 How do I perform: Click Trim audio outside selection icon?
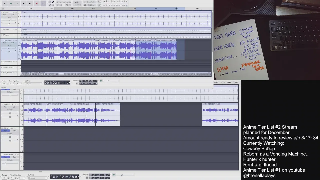pyautogui.click(x=58, y=5)
